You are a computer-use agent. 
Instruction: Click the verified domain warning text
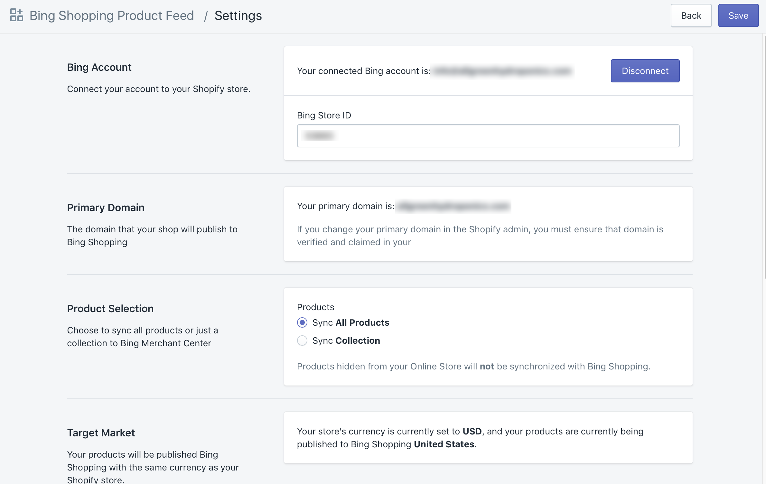tap(480, 236)
